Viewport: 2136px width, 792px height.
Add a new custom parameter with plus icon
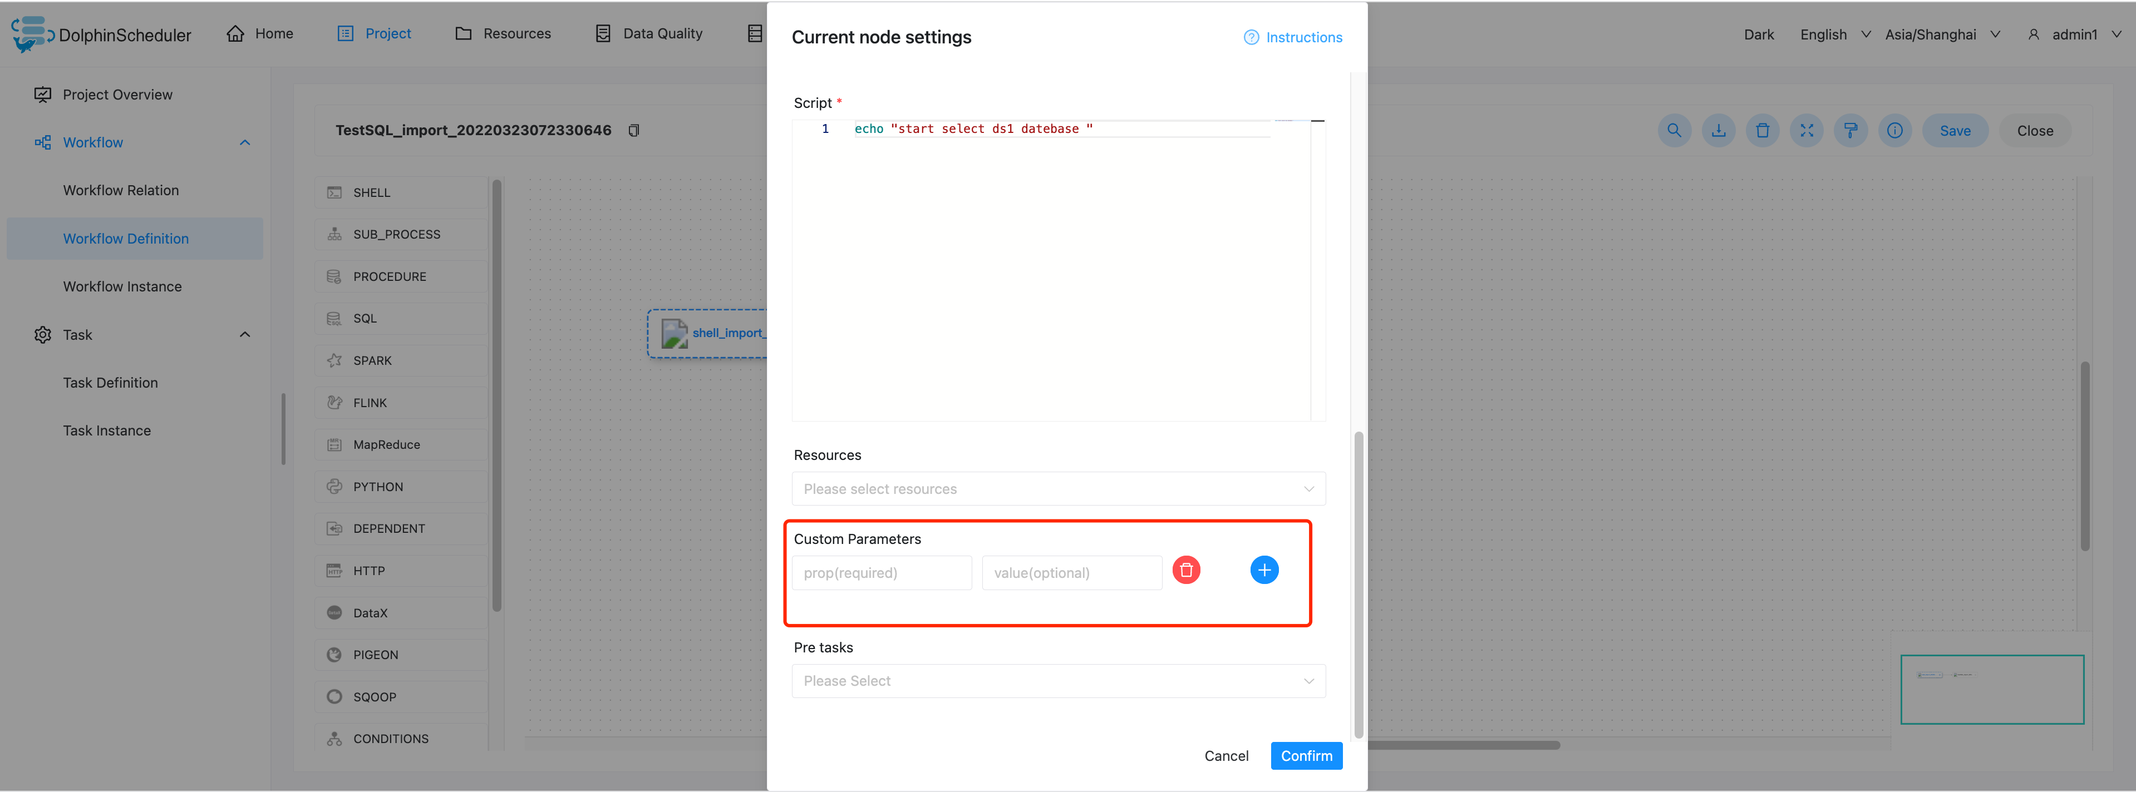click(x=1264, y=570)
